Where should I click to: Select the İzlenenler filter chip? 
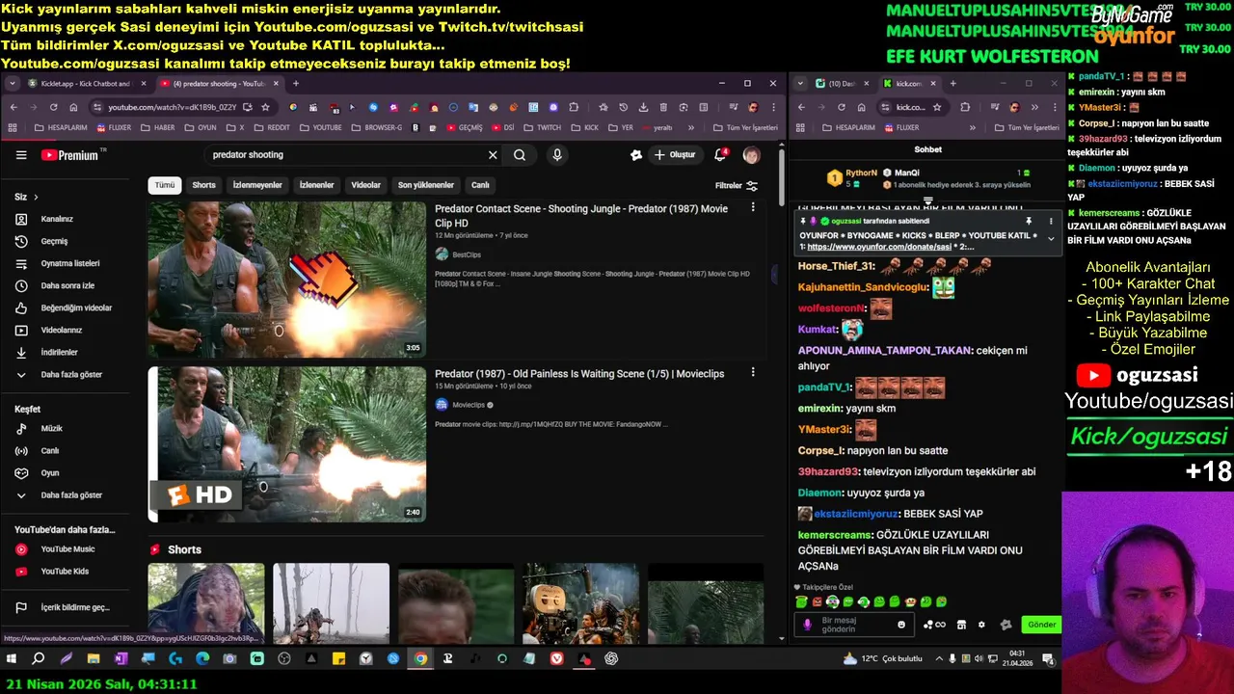tap(316, 185)
